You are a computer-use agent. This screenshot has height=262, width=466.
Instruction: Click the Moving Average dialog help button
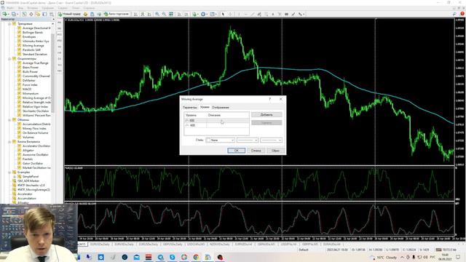click(270, 99)
